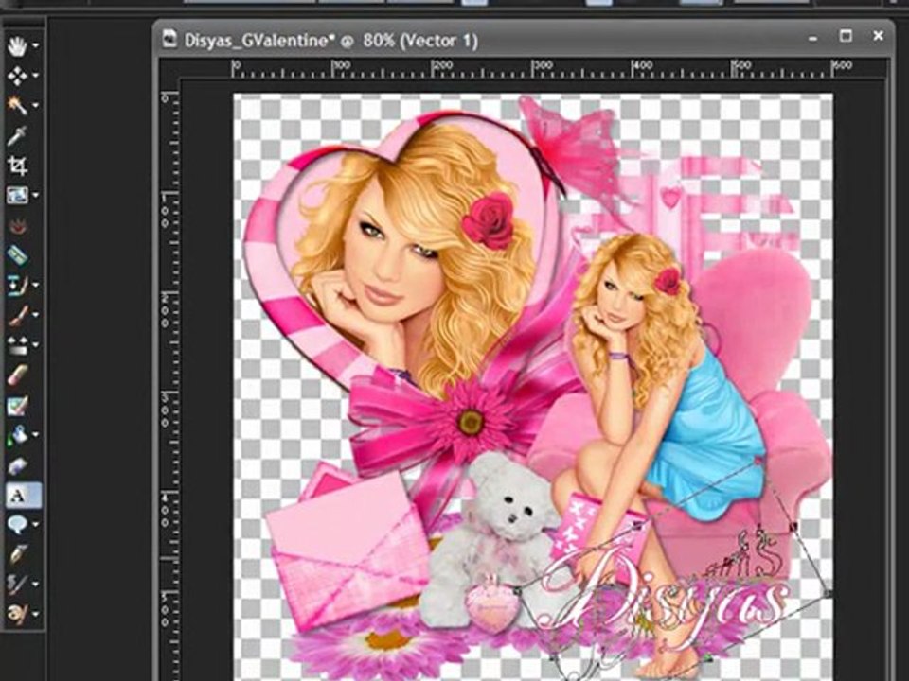
Task: Click the Disyas_GValentine window title text
Action: coord(331,41)
